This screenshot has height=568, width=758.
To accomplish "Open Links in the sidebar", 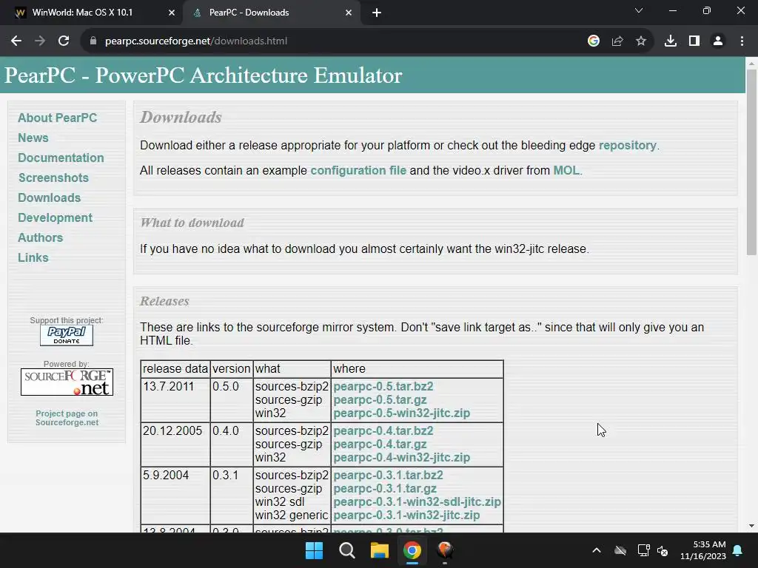I will tap(33, 257).
